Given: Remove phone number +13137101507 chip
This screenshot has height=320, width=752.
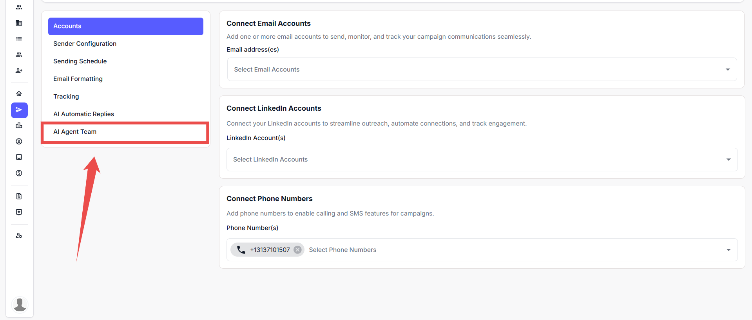Looking at the screenshot, I should [298, 250].
